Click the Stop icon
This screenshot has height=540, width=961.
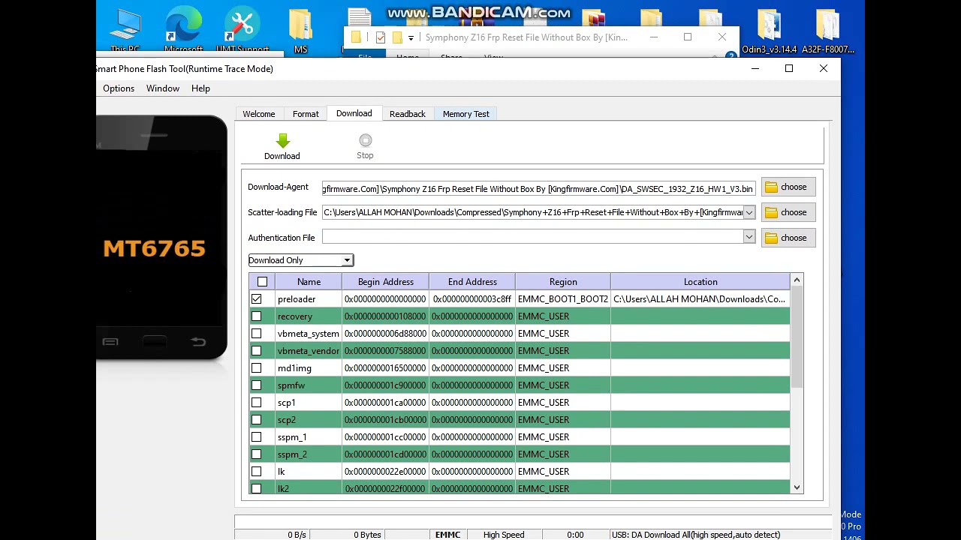365,140
